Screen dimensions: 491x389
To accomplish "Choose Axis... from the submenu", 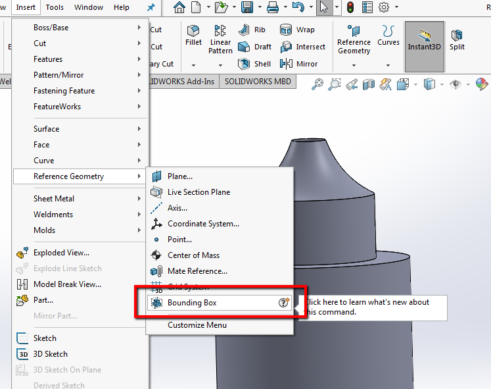I will (220, 208).
